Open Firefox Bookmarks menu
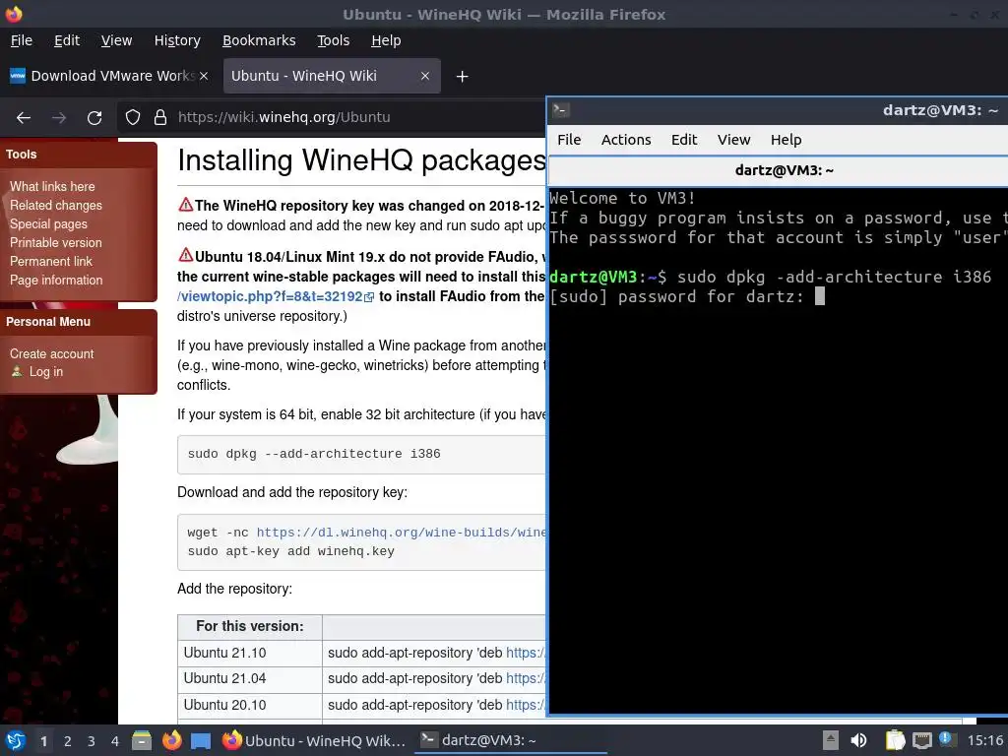 coord(259,40)
